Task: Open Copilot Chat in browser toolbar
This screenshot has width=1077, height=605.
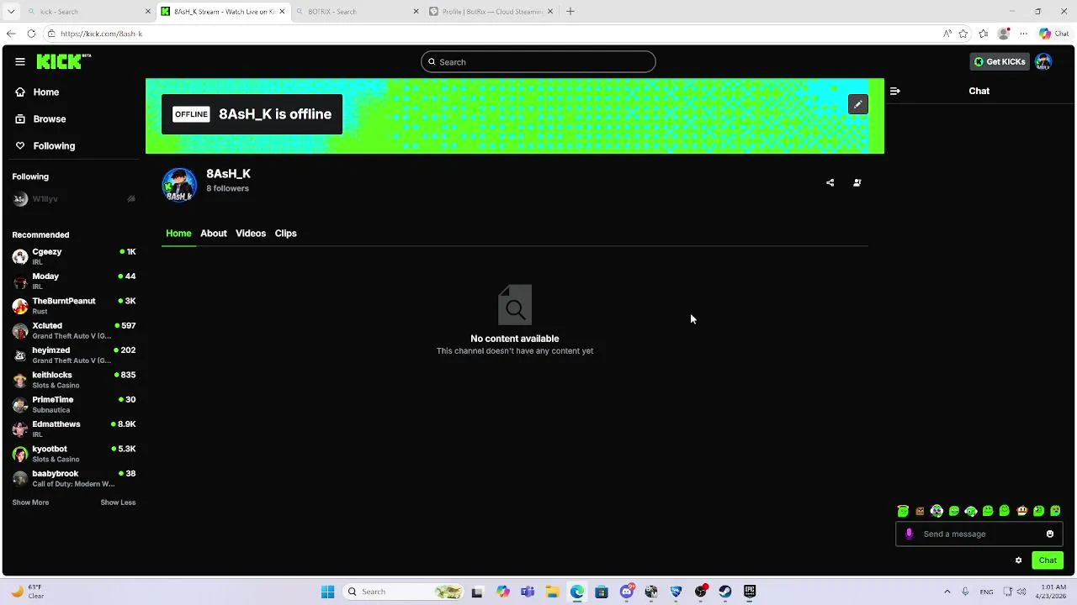Action: pos(1054,34)
